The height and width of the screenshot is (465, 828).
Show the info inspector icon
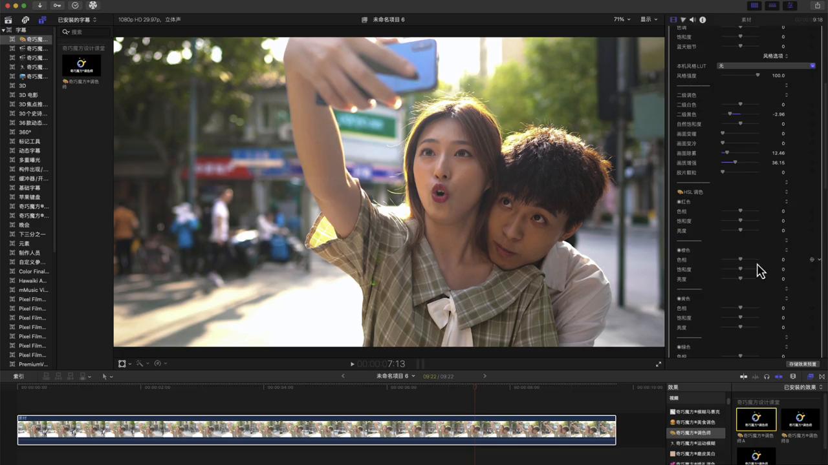tap(703, 20)
